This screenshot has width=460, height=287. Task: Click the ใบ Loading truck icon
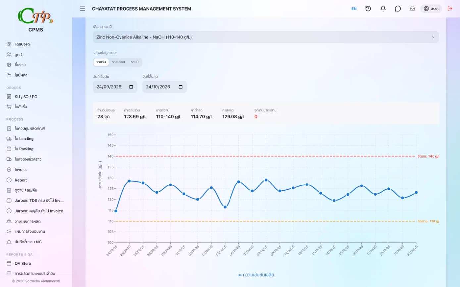point(9,139)
